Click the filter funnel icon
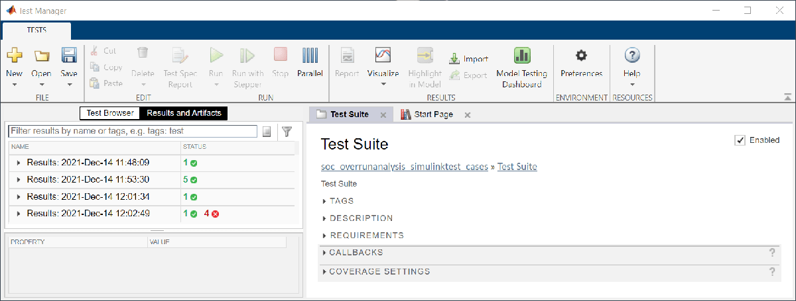The height and width of the screenshot is (301, 796). (287, 132)
